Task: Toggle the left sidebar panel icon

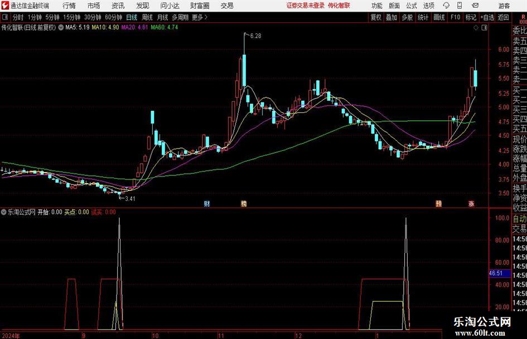Action: (5, 17)
